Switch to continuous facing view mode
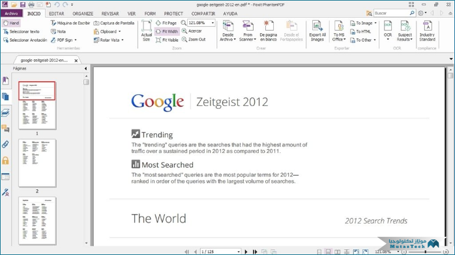 point(347,252)
